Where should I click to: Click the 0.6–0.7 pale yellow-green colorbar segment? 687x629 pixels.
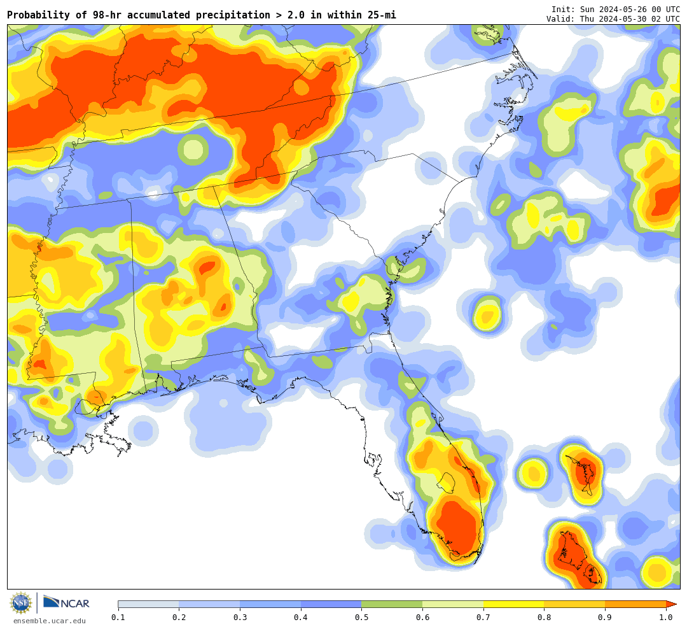pyautogui.click(x=453, y=604)
